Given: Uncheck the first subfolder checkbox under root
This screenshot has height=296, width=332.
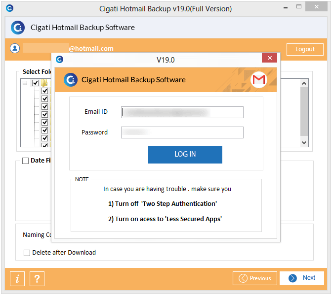Looking at the screenshot, I should click(x=44, y=91).
